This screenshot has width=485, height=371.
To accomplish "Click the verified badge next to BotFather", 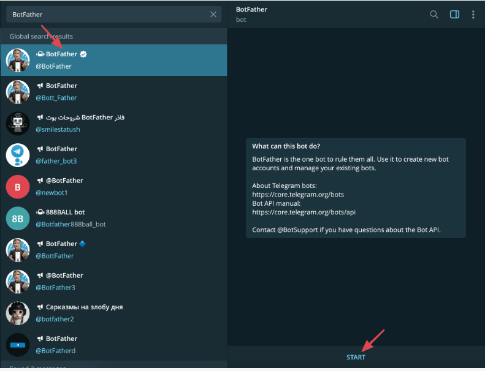I will coord(83,54).
